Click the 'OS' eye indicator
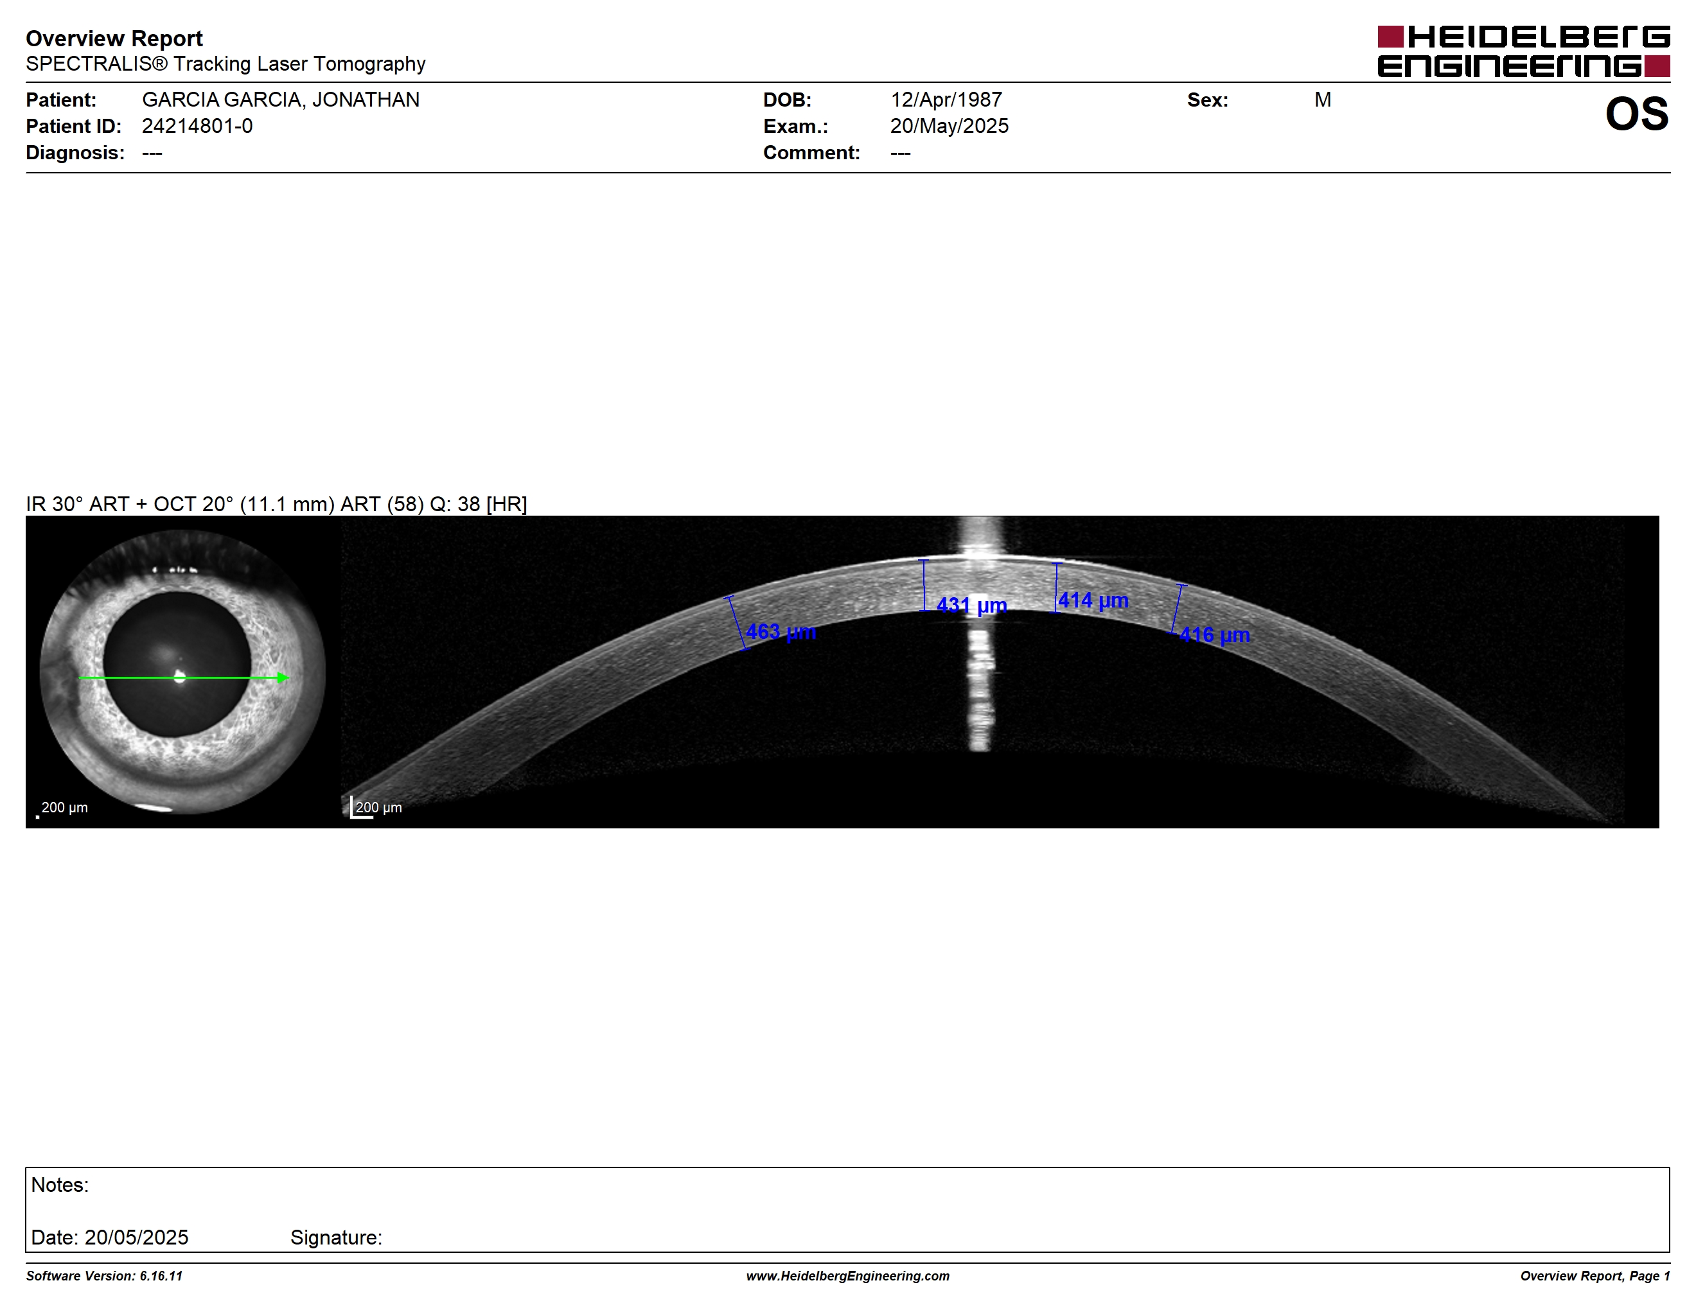Screen dimensions: 1696x1310 click(x=1636, y=114)
